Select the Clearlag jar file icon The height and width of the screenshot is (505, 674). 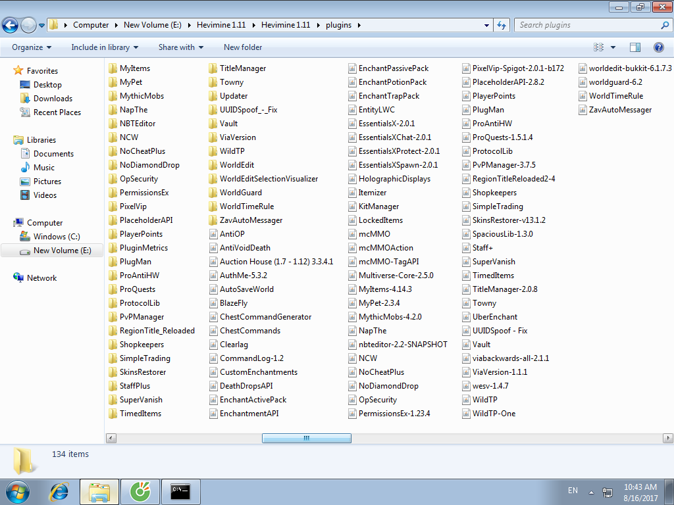pos(213,345)
